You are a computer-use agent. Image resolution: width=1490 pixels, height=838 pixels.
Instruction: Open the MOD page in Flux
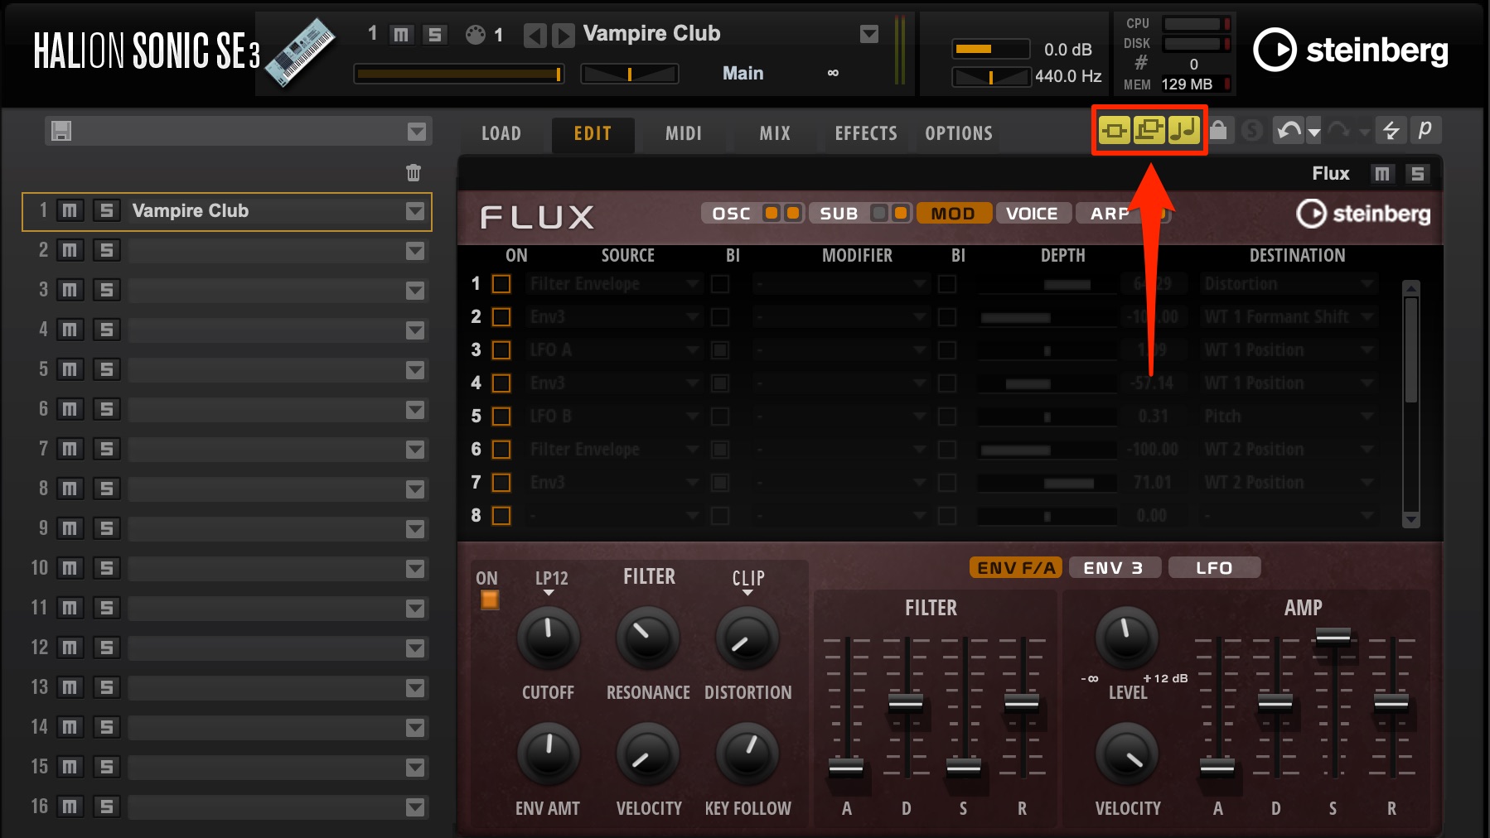954,214
